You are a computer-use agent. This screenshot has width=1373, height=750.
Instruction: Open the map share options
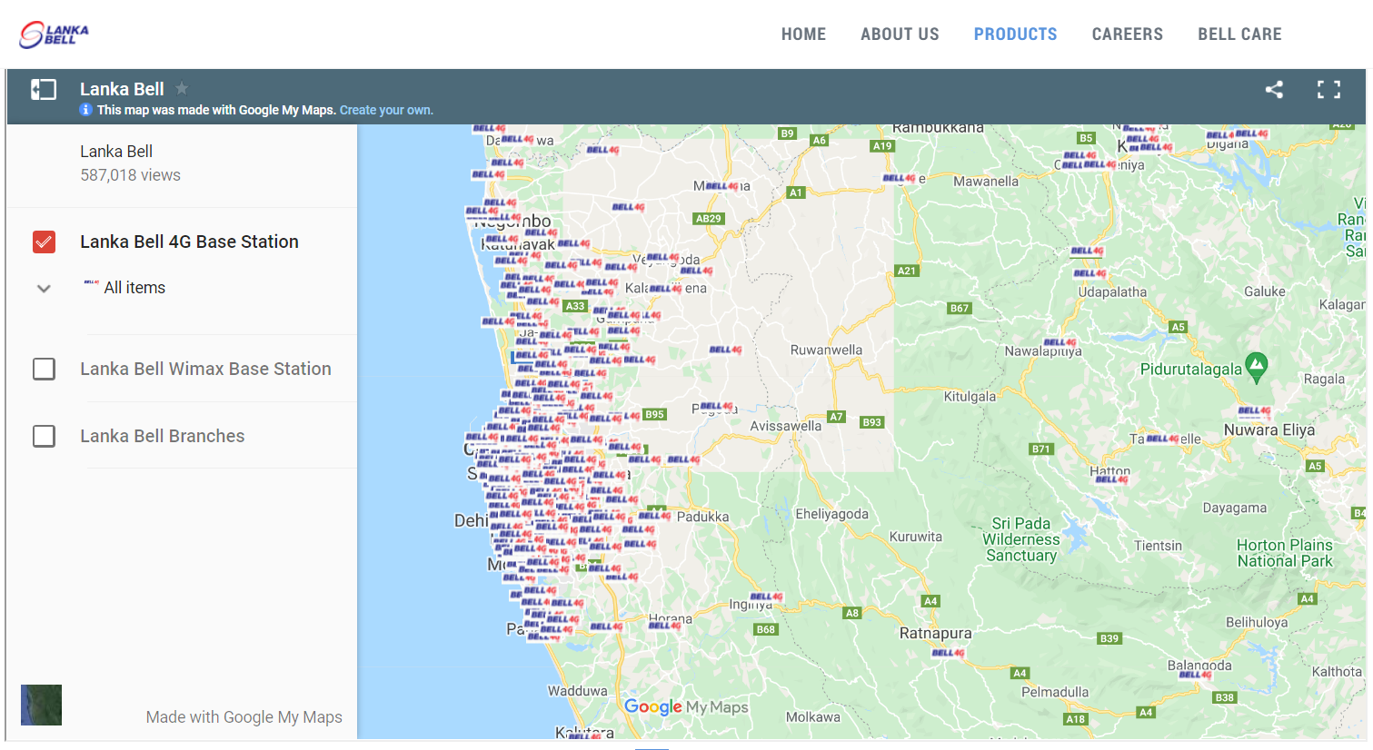[x=1274, y=89]
